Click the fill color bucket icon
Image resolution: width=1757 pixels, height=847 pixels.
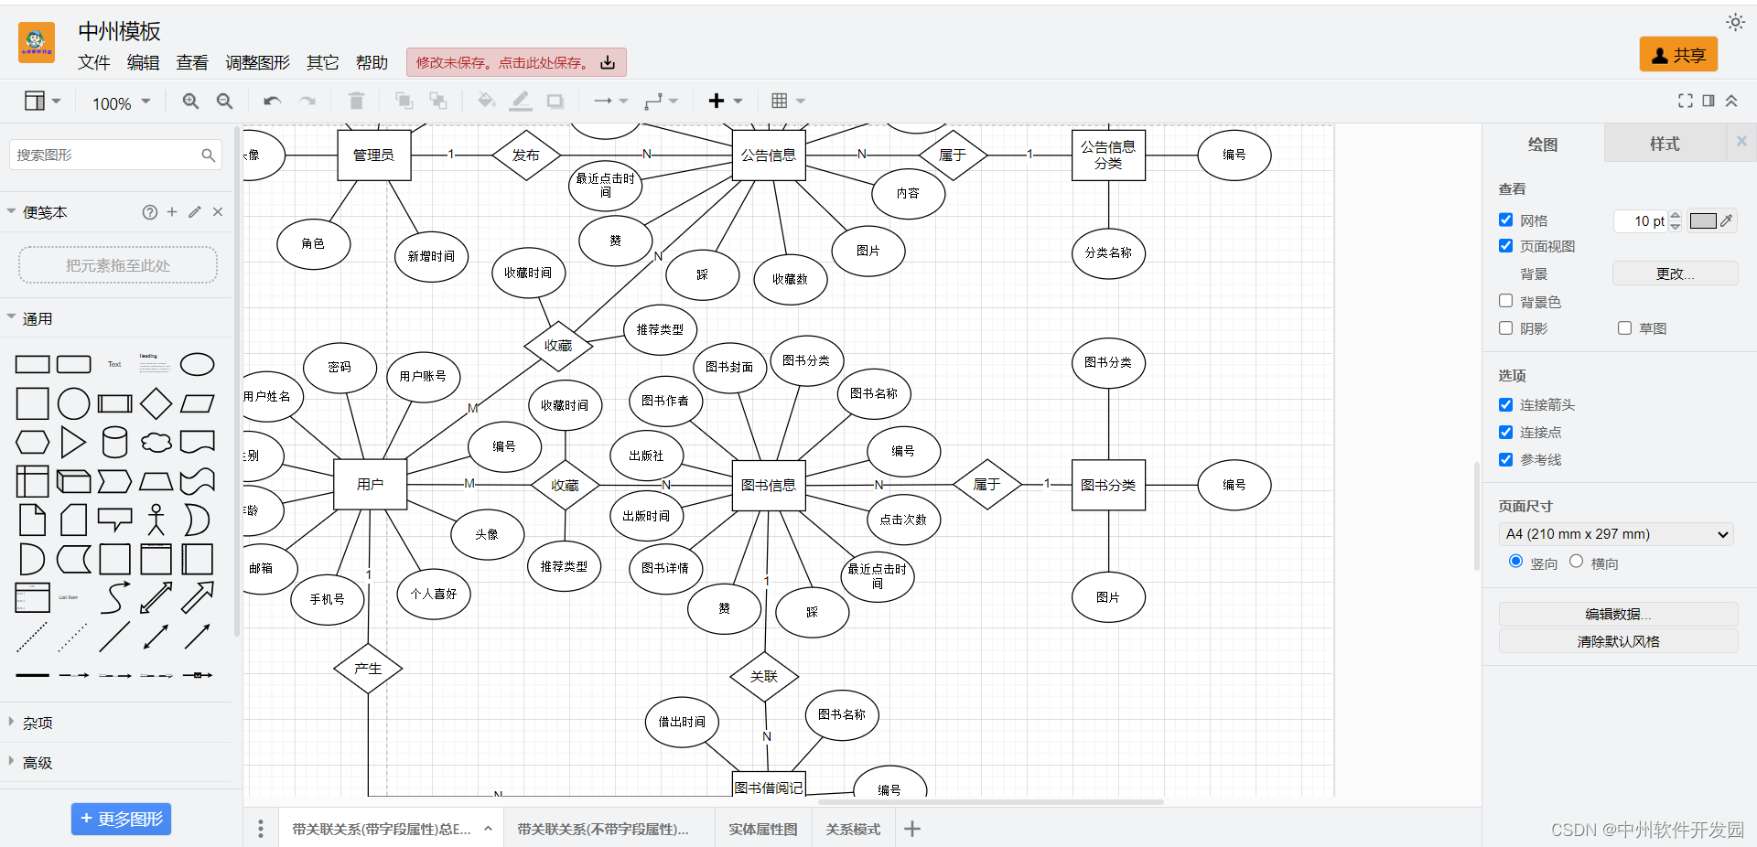pyautogui.click(x=486, y=102)
